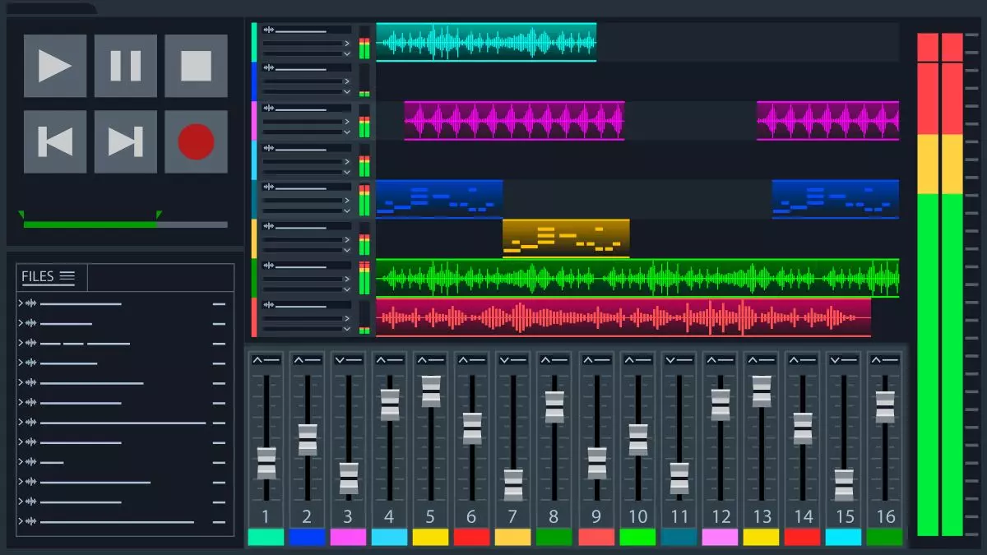Select the yellow MIDI clip in the timeline
This screenshot has height=555, width=987.
pyautogui.click(x=565, y=236)
